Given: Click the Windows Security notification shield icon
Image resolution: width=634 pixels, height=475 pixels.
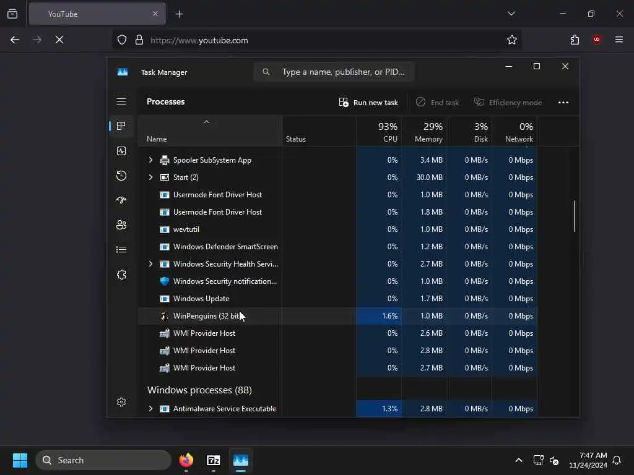Looking at the screenshot, I should [164, 281].
